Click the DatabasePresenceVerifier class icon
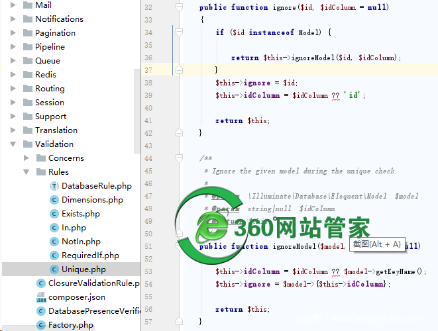438x331 pixels. 41,311
